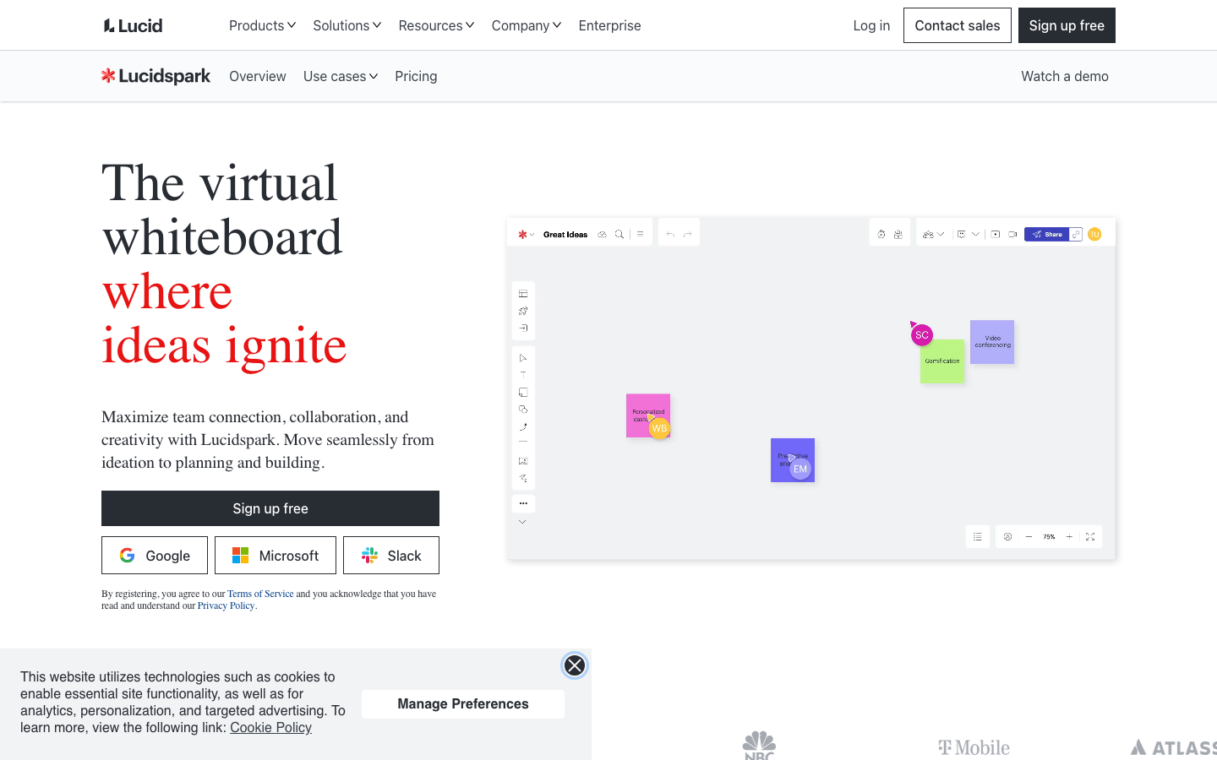This screenshot has width=1217, height=760.
Task: Click the import arrow icon in left toolbar
Action: (x=523, y=328)
